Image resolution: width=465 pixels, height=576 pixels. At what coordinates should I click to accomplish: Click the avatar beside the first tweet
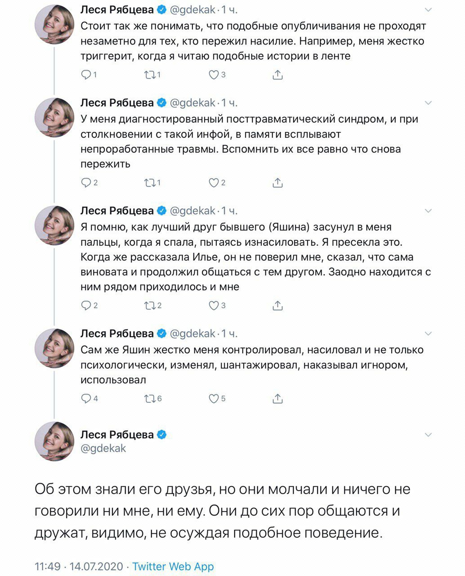pos(54,26)
